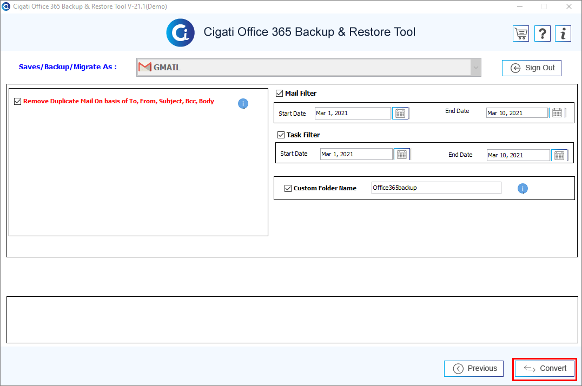This screenshot has height=386, width=582.
Task: Click Task Filter Start Date field
Action: pyautogui.click(x=356, y=154)
